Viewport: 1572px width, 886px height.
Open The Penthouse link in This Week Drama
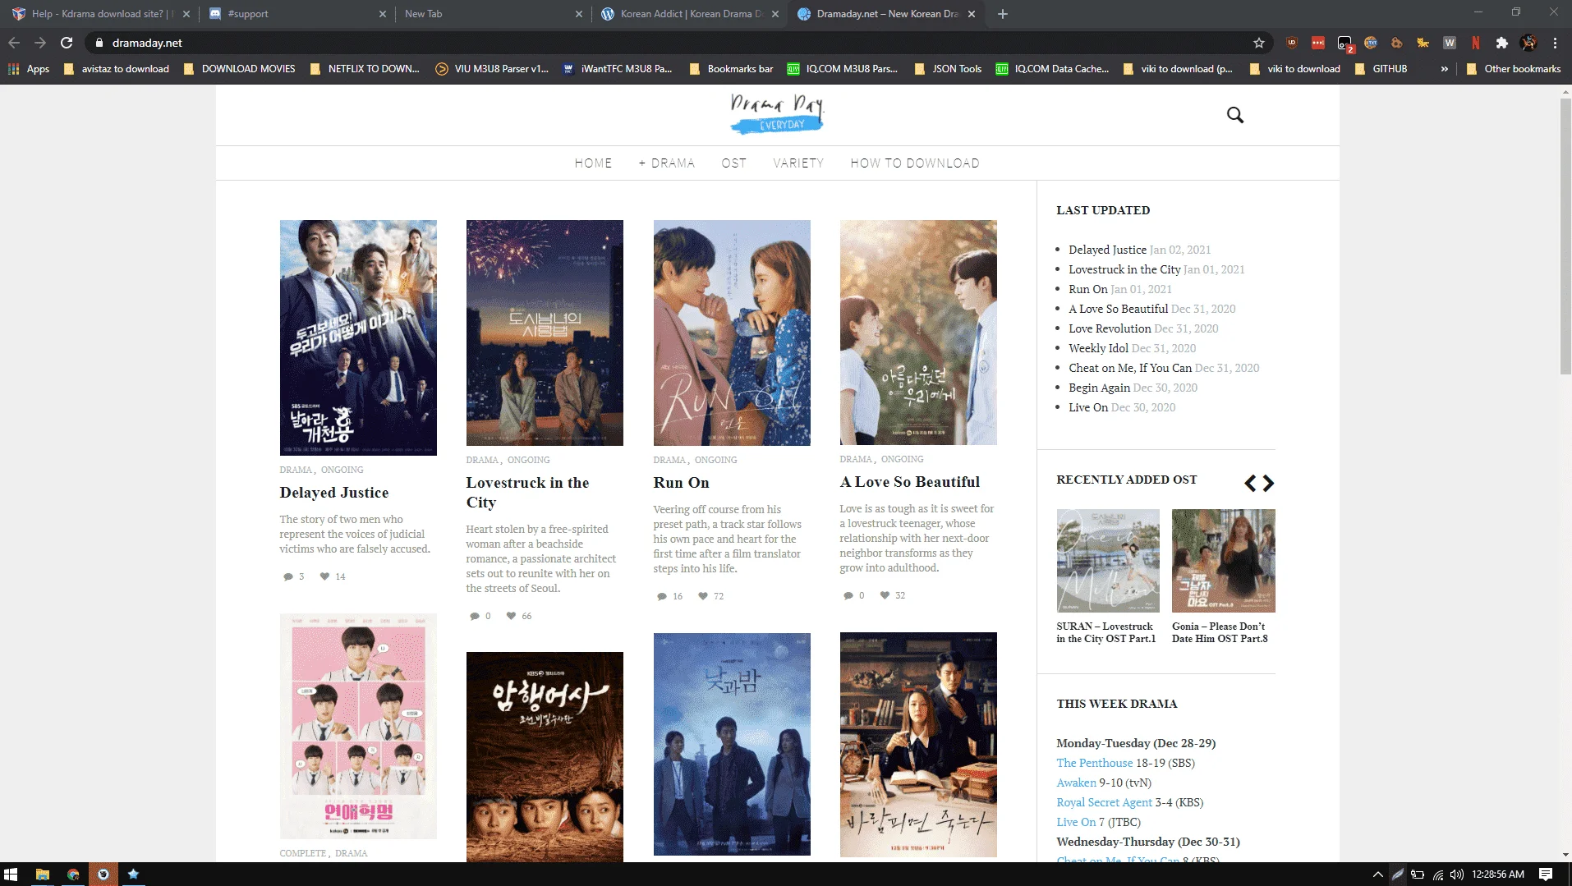pos(1094,763)
